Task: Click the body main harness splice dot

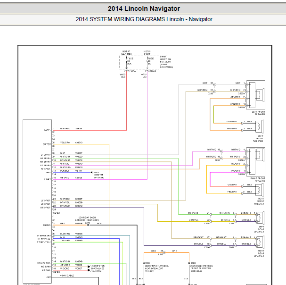Action: 144,263
